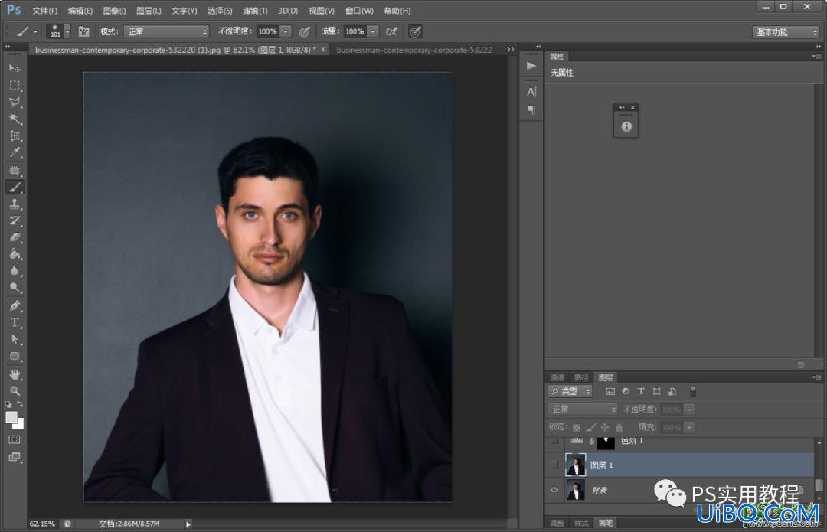Open the 流量 flow slider dropdown
The image size is (827, 532).
(373, 31)
